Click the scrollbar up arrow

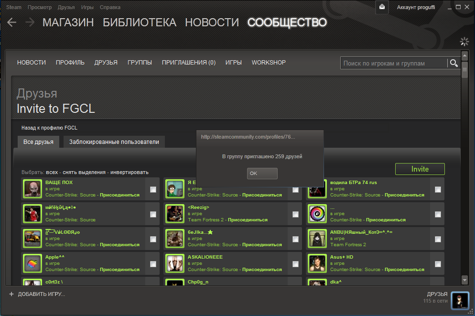[464, 55]
